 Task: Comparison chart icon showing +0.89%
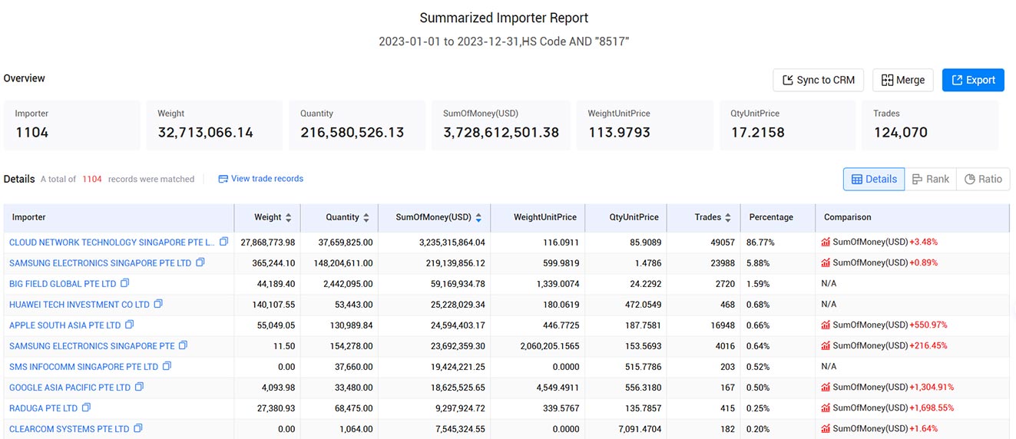click(826, 262)
